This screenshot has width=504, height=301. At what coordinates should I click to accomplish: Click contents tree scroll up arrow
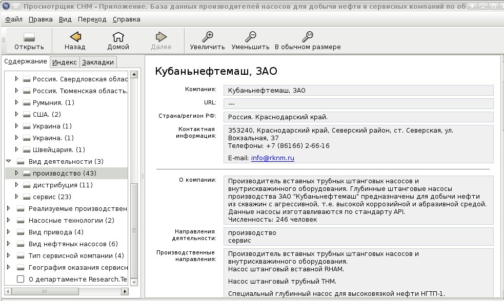(x=134, y=74)
